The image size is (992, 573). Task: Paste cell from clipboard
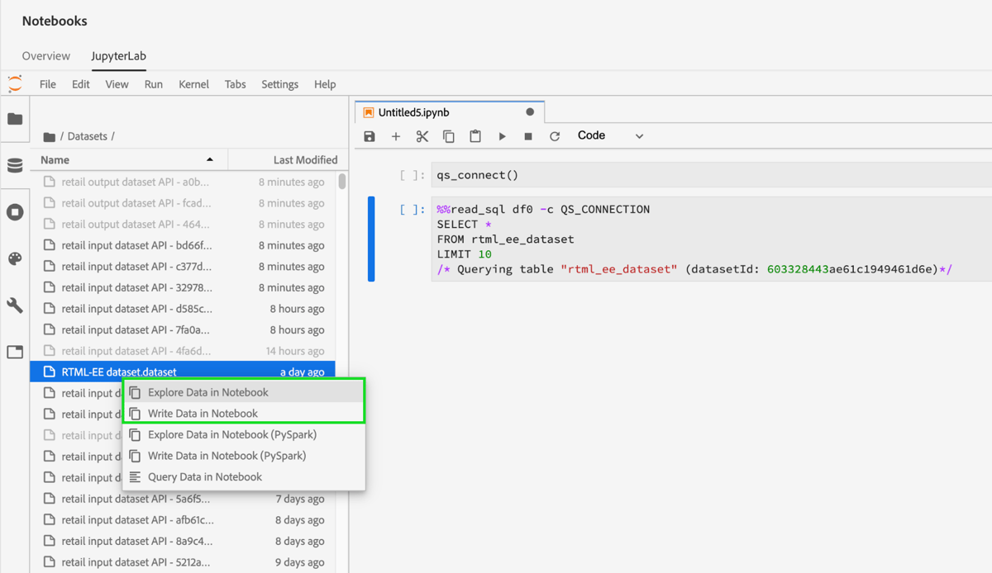(x=475, y=135)
